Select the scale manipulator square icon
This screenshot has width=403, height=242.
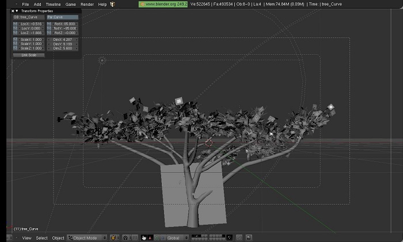[x=163, y=238]
